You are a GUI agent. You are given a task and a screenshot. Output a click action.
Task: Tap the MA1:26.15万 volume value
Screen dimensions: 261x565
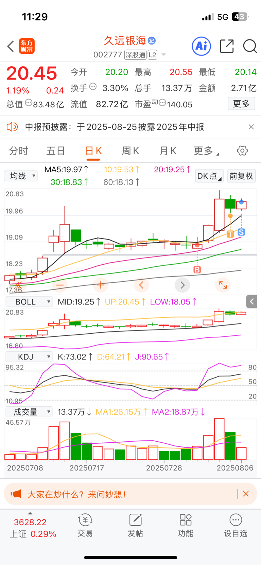tap(121, 412)
